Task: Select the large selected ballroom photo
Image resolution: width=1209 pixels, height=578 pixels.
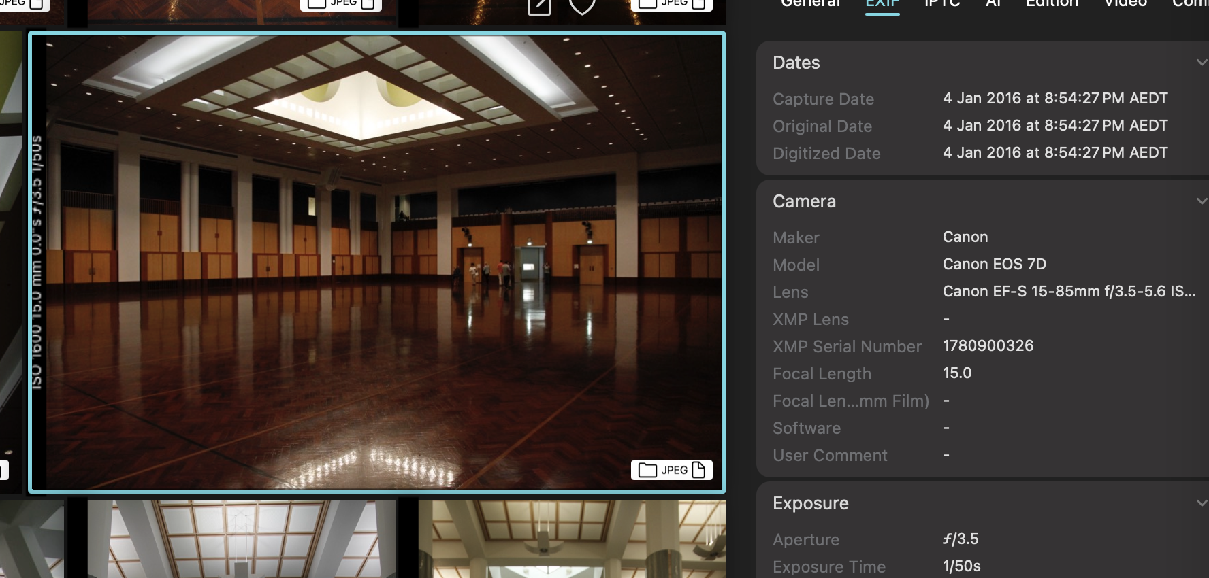Action: point(377,262)
